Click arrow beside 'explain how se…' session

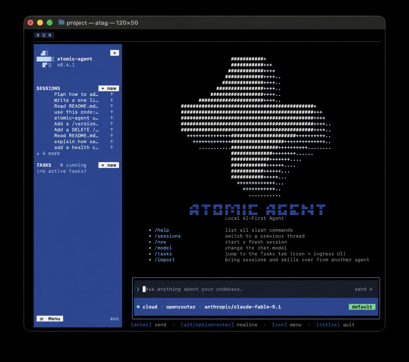[112, 142]
